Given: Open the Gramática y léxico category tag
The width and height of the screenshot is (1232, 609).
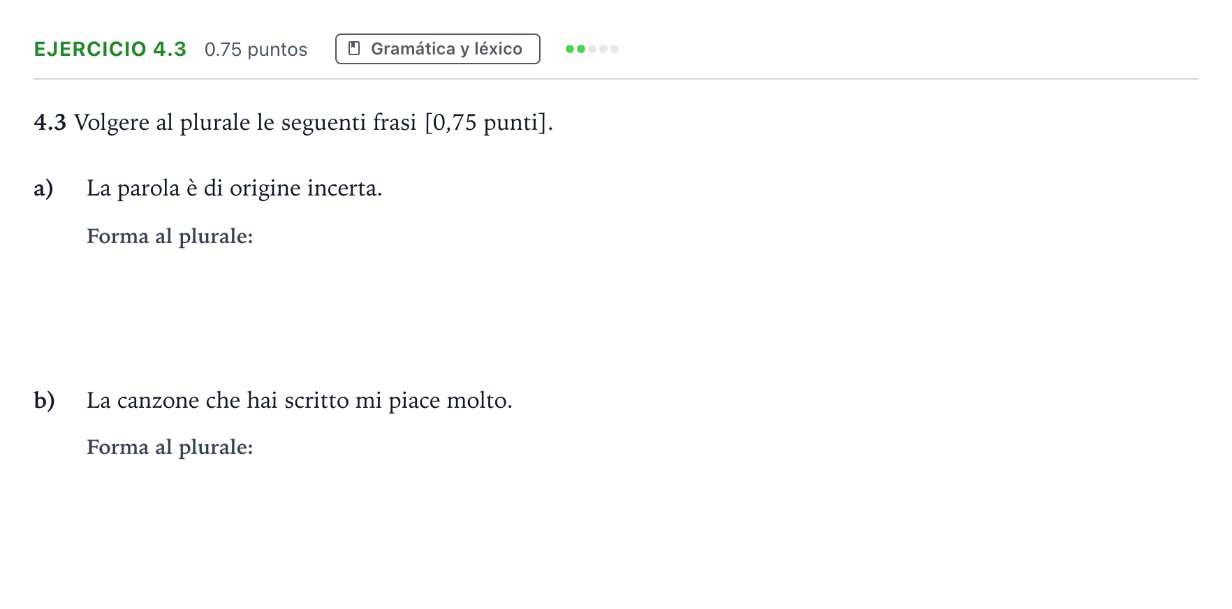Looking at the screenshot, I should pyautogui.click(x=438, y=49).
